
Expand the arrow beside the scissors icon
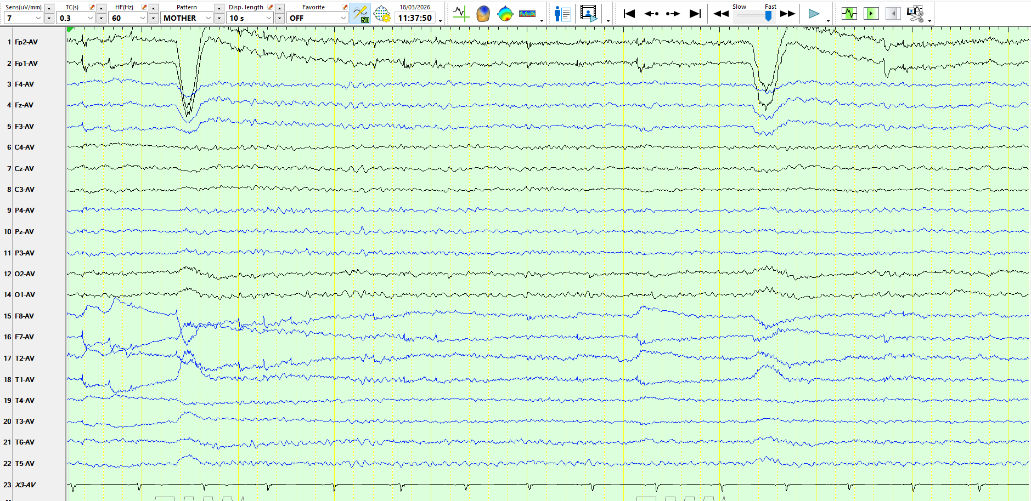[x=929, y=21]
